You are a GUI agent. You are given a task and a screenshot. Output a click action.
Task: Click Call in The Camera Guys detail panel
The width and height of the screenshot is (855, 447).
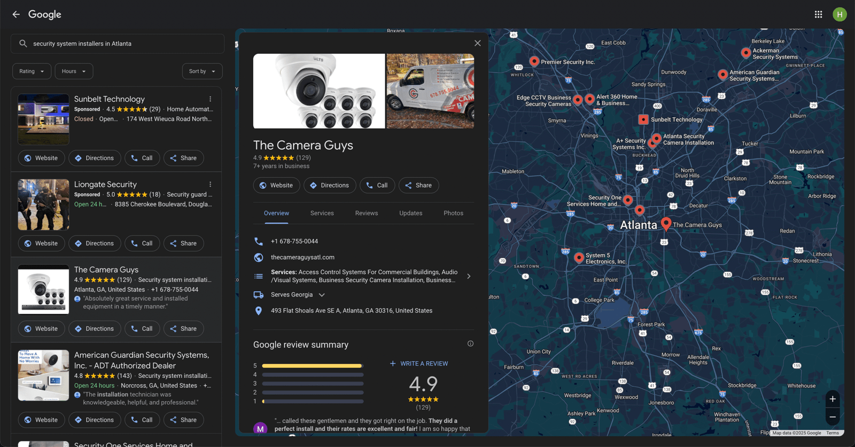[x=377, y=185]
